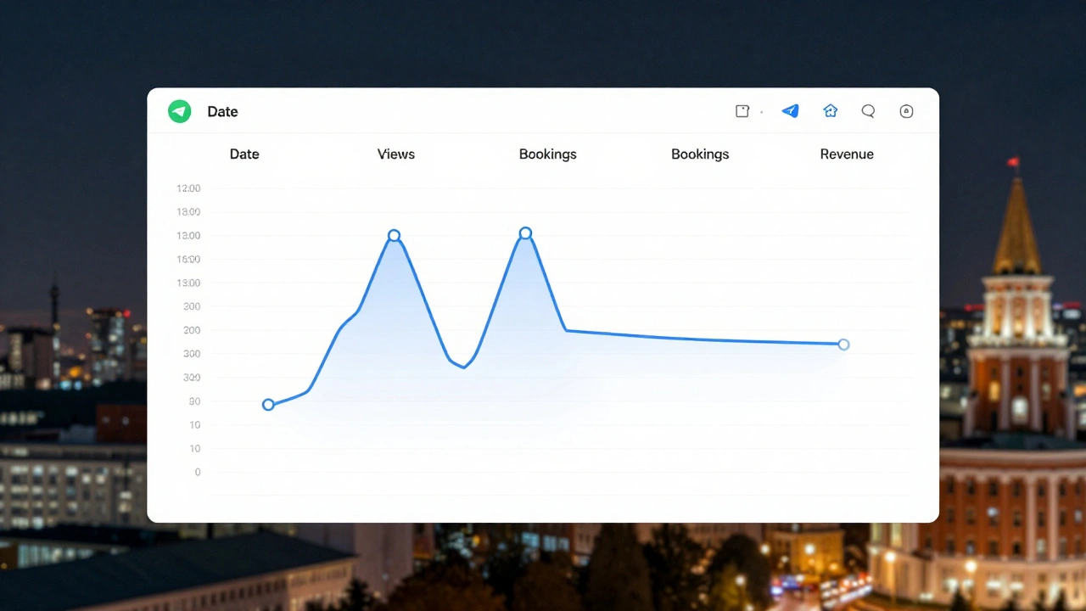Select the blue Telegram send icon
The width and height of the screenshot is (1086, 611).
click(x=790, y=111)
